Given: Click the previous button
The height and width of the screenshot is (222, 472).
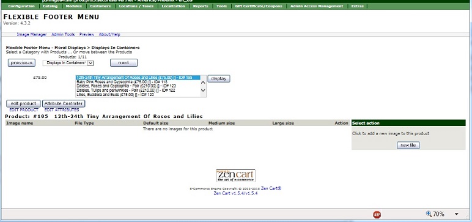Looking at the screenshot, I should [x=21, y=62].
